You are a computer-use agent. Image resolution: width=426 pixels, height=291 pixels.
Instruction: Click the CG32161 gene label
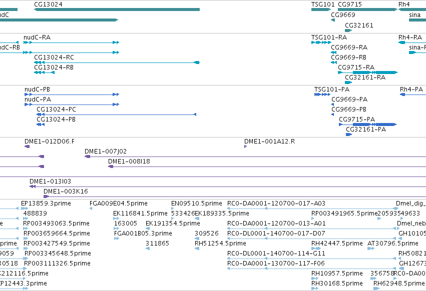359,25
